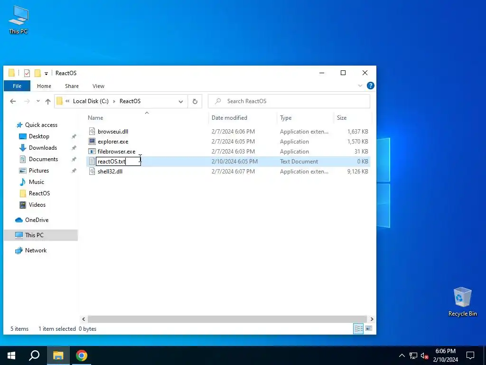
Task: Click the horizontal scrollbar track
Action: click(227, 319)
